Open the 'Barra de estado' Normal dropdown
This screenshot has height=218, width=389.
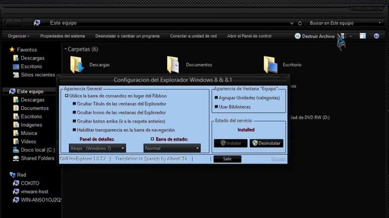(x=172, y=148)
